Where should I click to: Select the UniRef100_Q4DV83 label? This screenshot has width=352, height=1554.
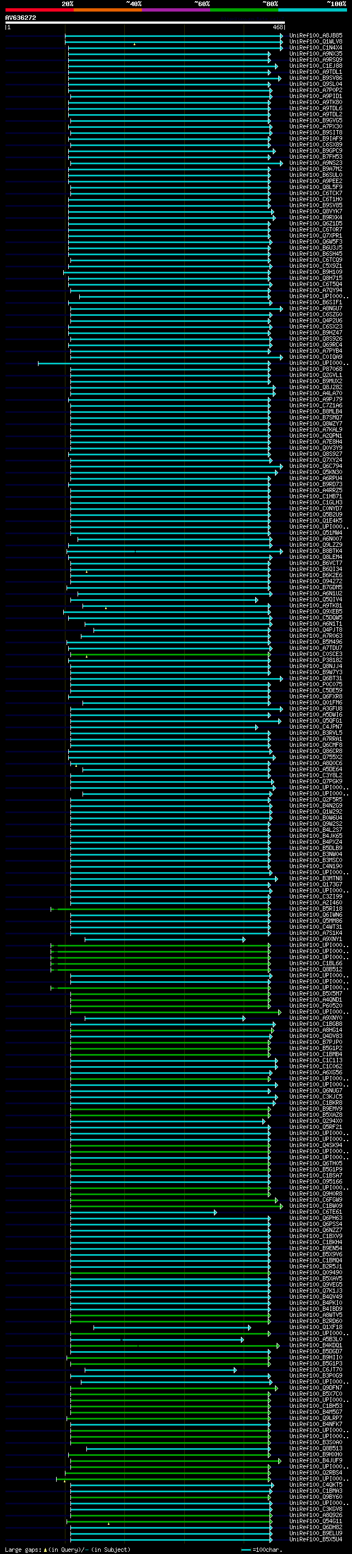pyautogui.click(x=316, y=1036)
